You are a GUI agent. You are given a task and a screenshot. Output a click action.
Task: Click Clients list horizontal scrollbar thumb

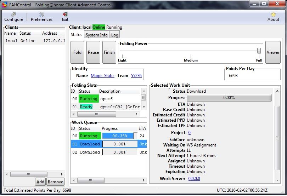(29, 174)
